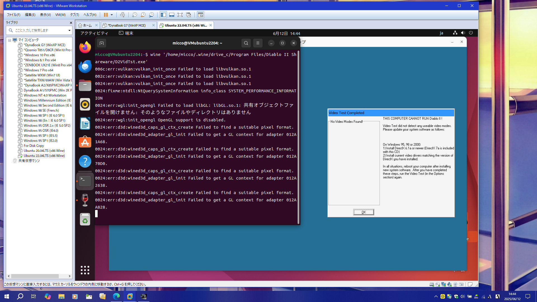Open the ファイル(F) menu
The width and height of the screenshot is (537, 302).
pos(13,15)
